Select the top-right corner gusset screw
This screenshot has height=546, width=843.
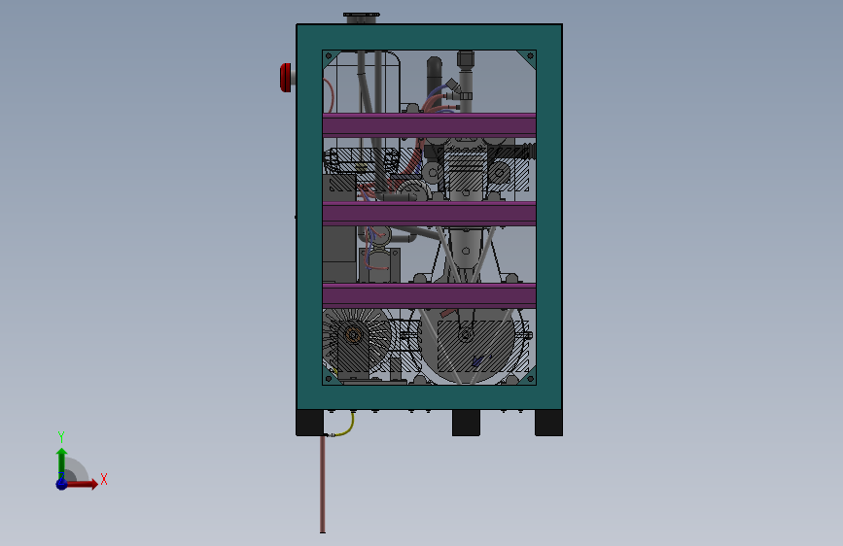[x=530, y=56]
